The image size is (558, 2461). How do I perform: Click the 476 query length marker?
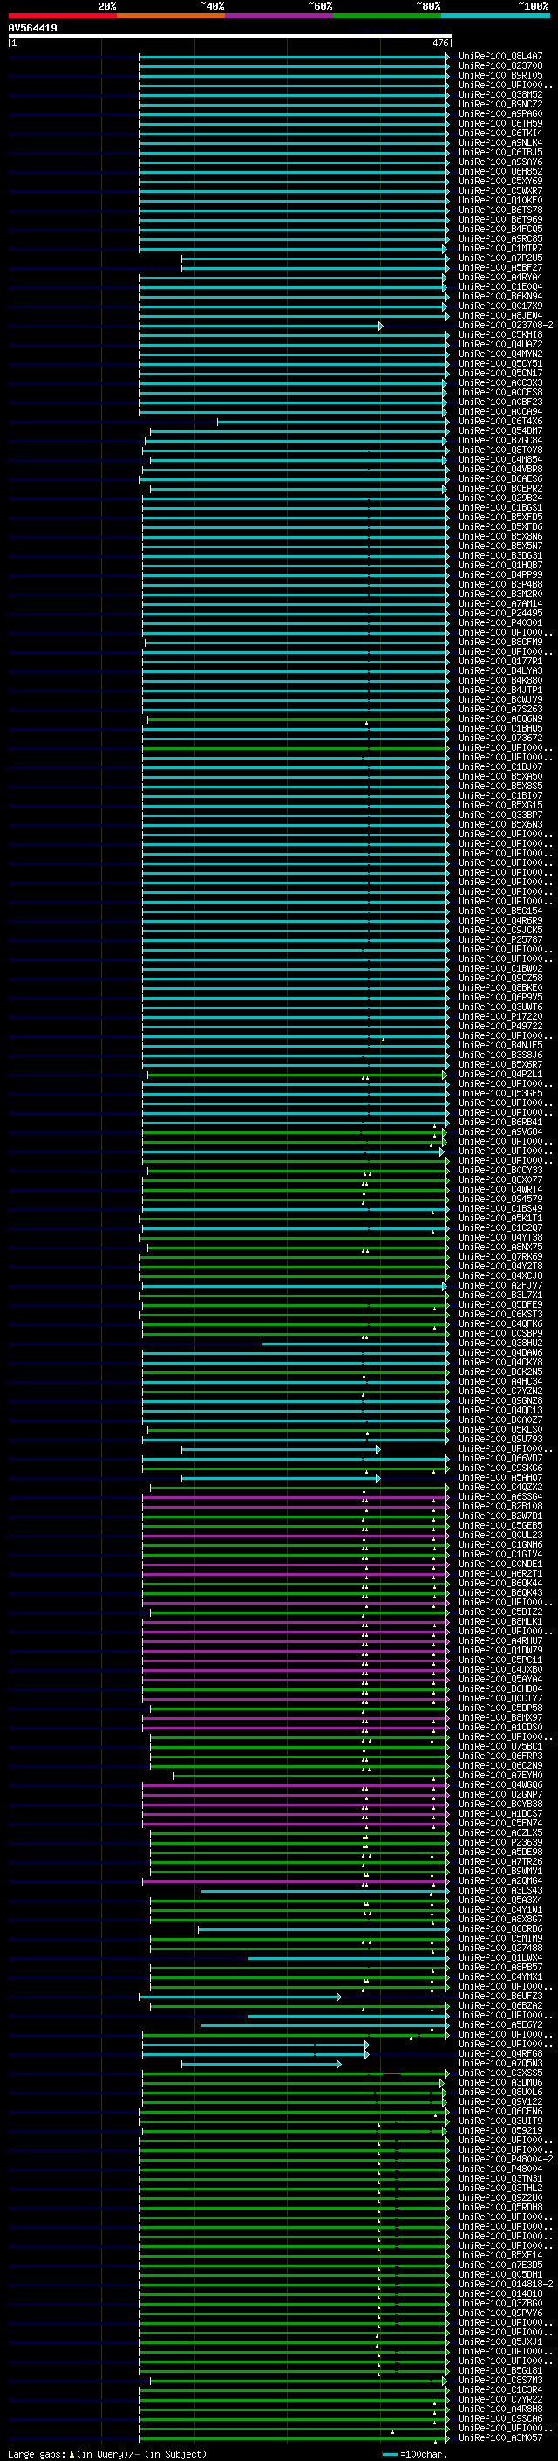[439, 43]
